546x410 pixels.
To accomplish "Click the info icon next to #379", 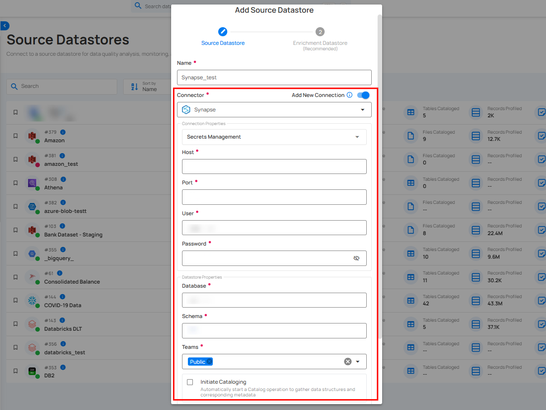I will coord(63,132).
